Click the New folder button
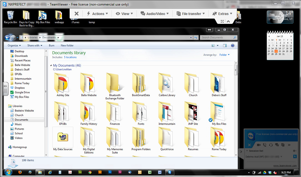The width and height of the screenshot is (301, 177). 67,45
